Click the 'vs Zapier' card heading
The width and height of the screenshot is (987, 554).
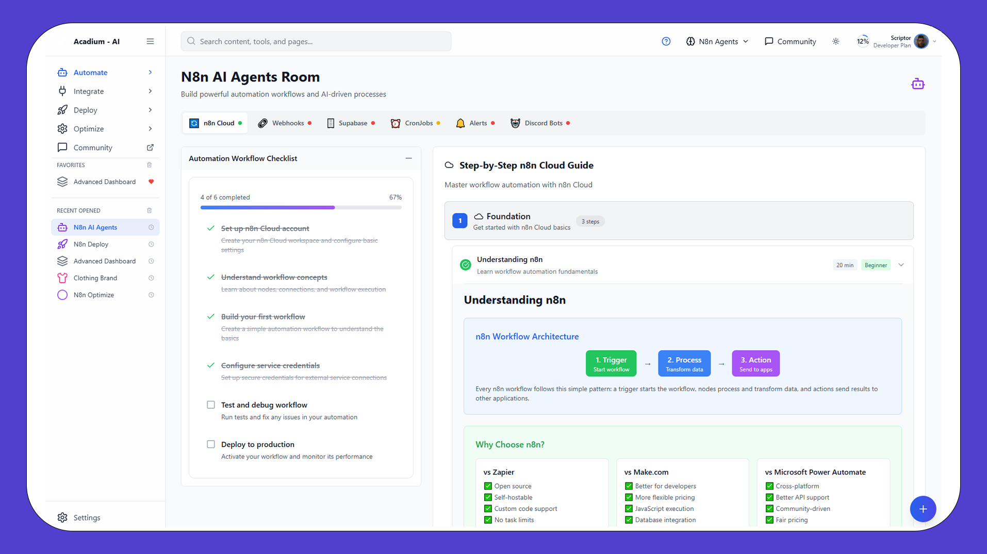(x=499, y=472)
